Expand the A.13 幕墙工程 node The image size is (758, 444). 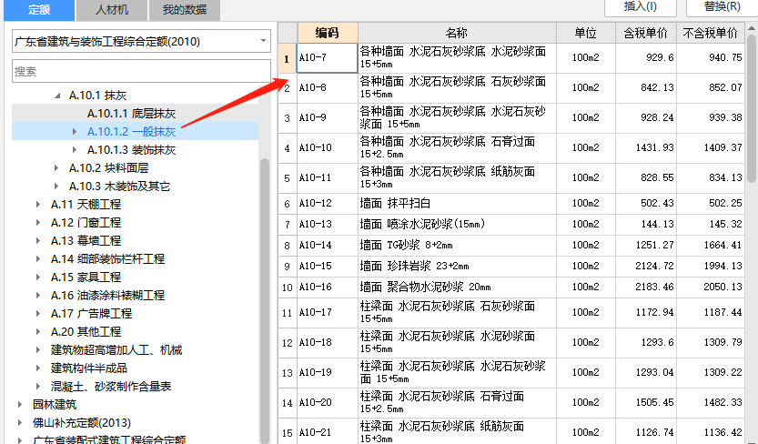click(x=38, y=240)
